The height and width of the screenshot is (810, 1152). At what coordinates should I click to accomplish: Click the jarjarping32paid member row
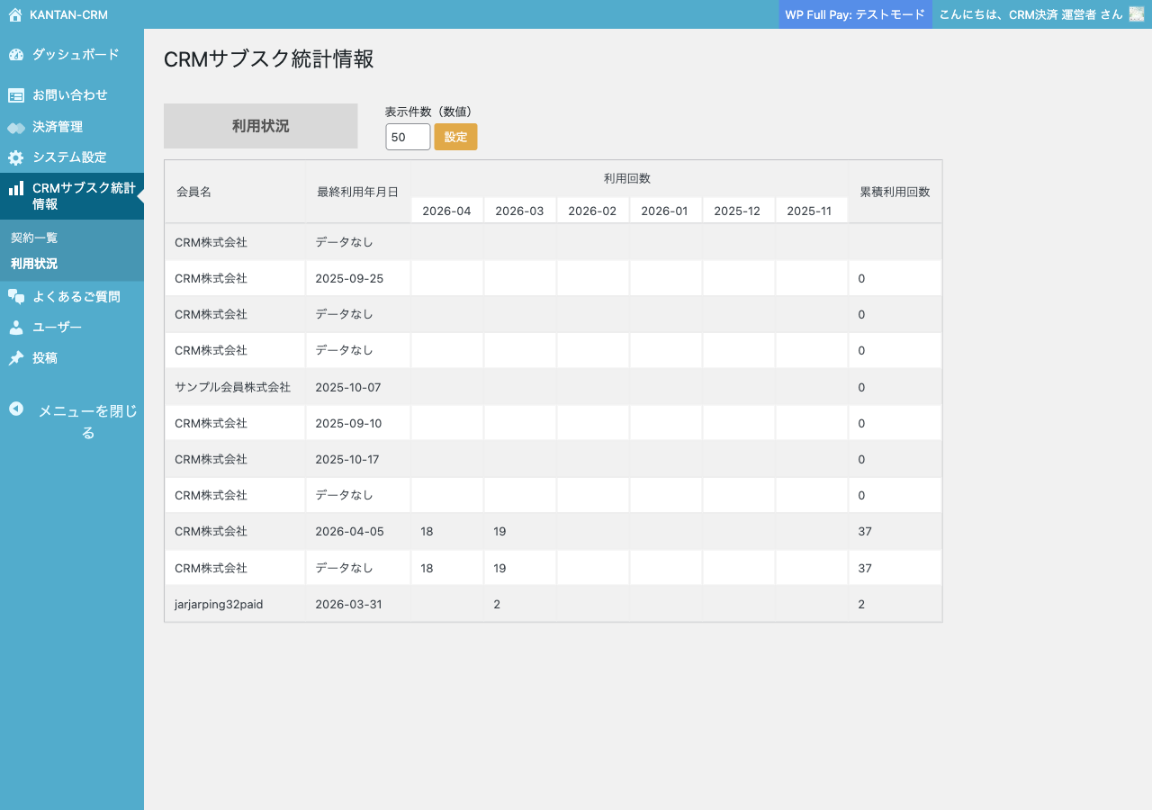[219, 604]
